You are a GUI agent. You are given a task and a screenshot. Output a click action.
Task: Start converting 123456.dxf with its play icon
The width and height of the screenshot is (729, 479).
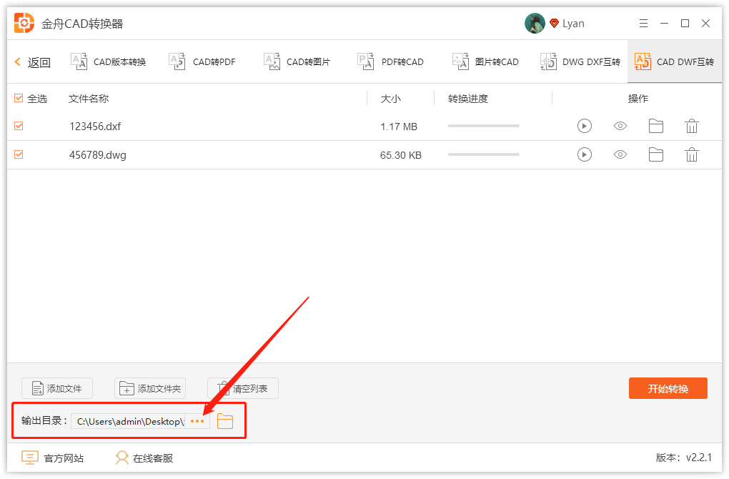[585, 126]
